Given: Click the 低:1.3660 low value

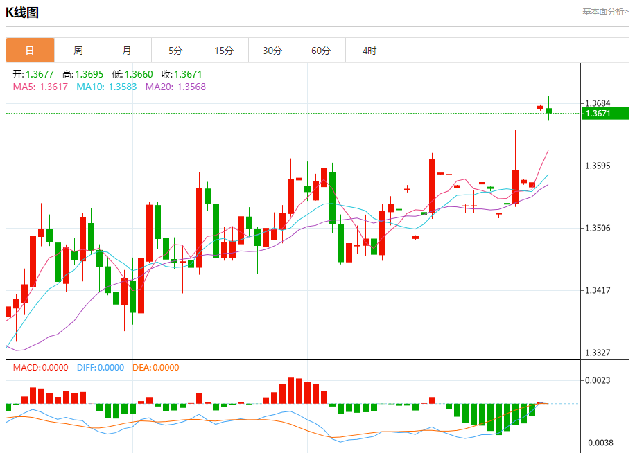Looking at the screenshot, I should coord(132,74).
